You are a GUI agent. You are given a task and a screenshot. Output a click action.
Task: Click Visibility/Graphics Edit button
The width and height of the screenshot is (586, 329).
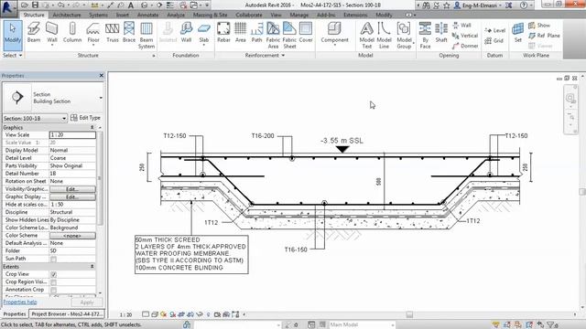(72, 189)
